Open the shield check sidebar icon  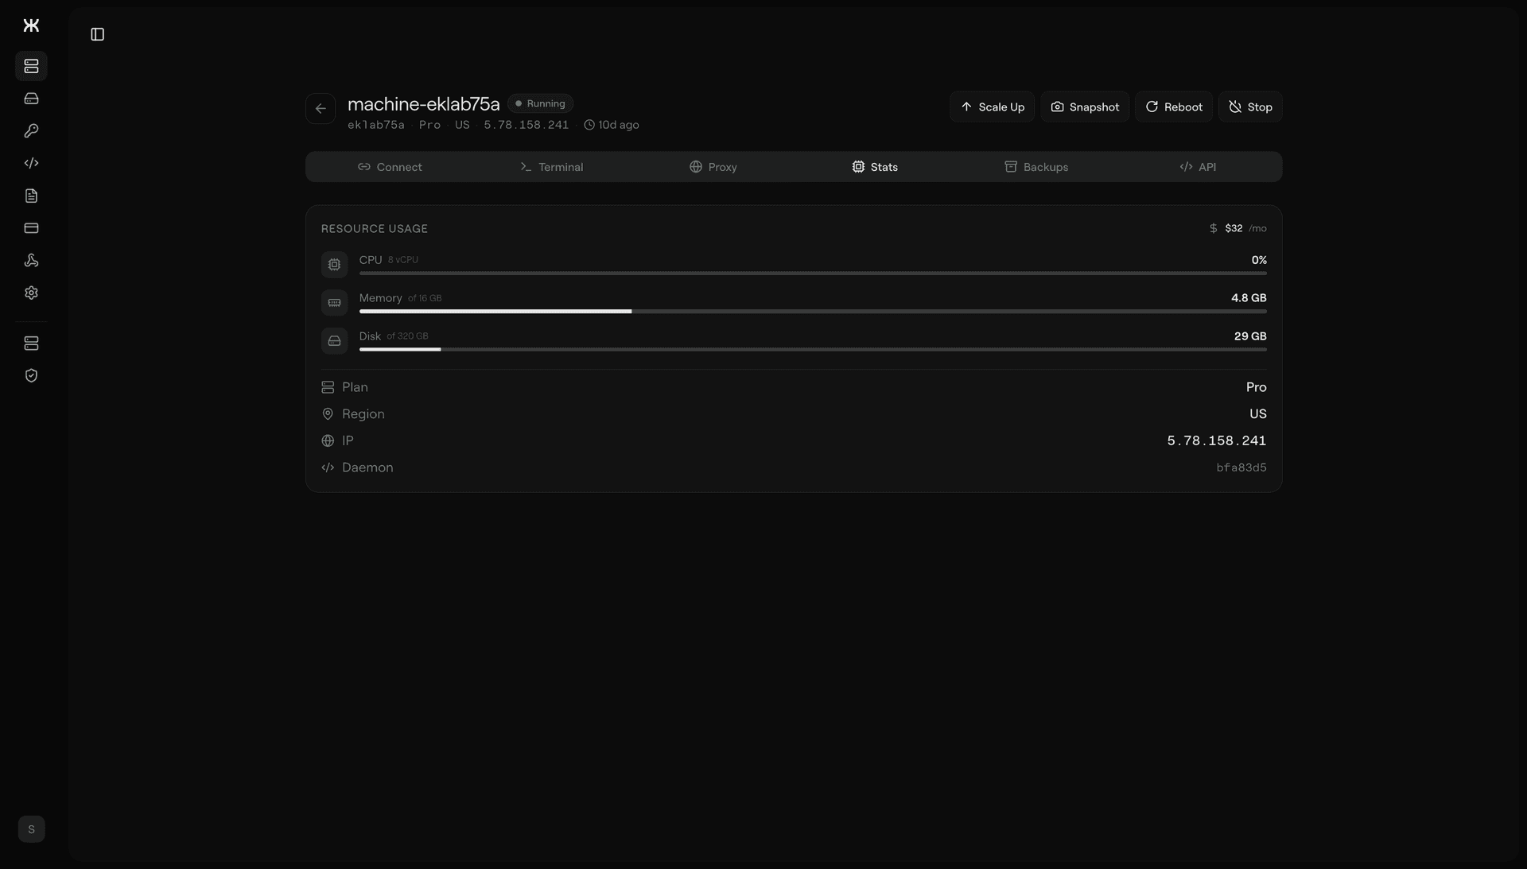pos(31,375)
